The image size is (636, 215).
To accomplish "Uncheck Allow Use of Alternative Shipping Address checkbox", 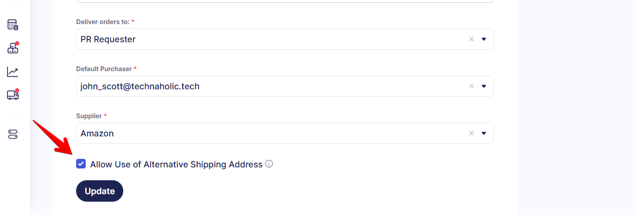I will (81, 164).
